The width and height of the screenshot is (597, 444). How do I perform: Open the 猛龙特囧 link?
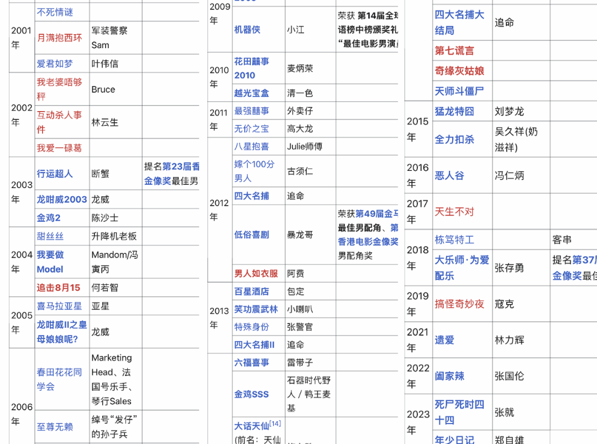454,111
